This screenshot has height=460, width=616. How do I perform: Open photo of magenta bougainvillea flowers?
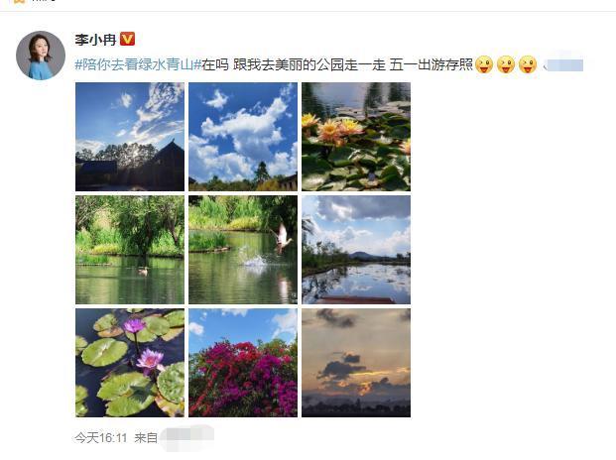243,363
